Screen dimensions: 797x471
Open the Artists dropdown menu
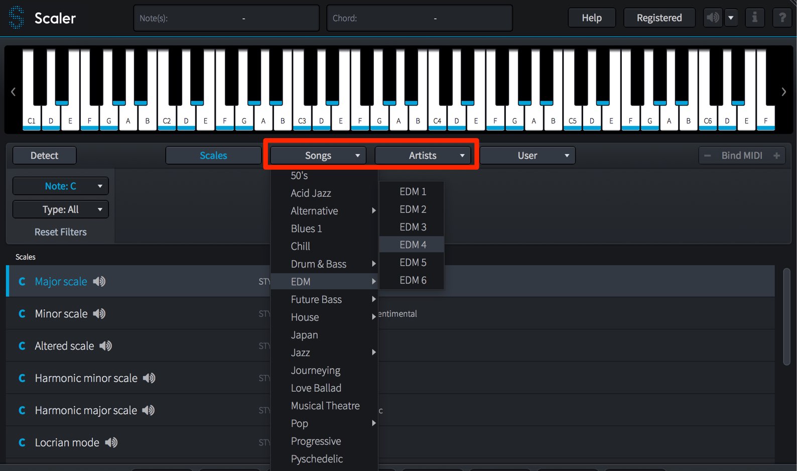point(423,156)
